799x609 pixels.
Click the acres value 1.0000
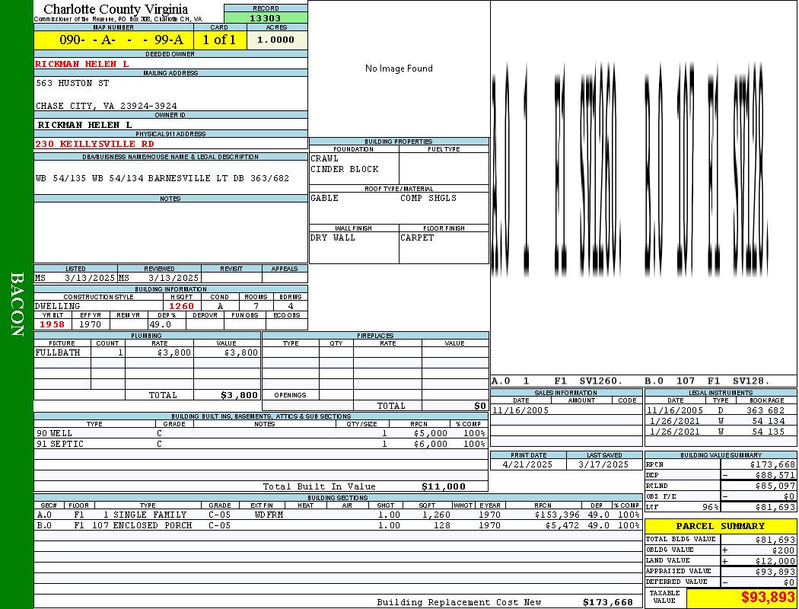(276, 40)
